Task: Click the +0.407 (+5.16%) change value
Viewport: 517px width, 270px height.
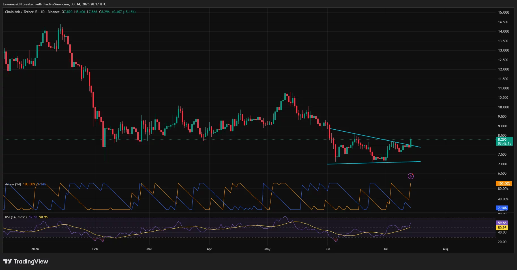Action: (123, 12)
